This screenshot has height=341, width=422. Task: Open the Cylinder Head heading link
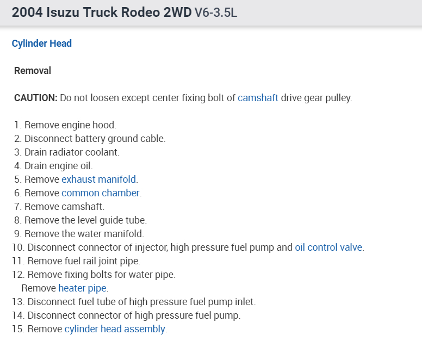coord(42,44)
